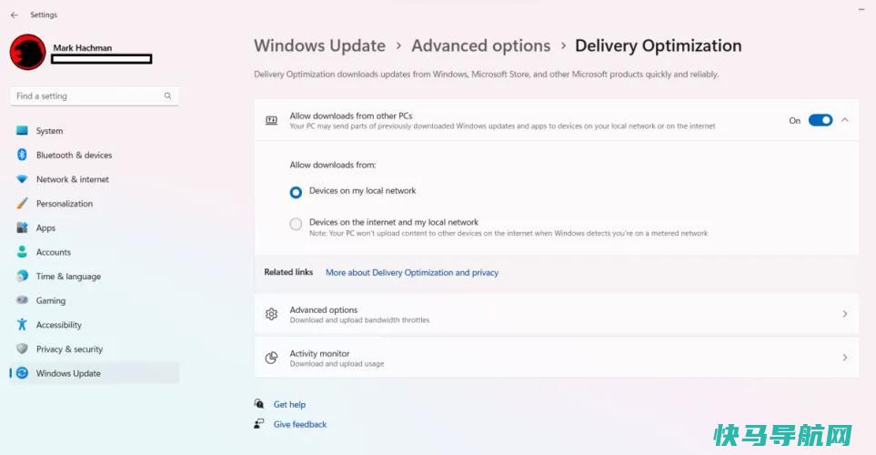Click the search magnifier icon in Find a setting
Screen dimensions: 876x455
click(167, 96)
